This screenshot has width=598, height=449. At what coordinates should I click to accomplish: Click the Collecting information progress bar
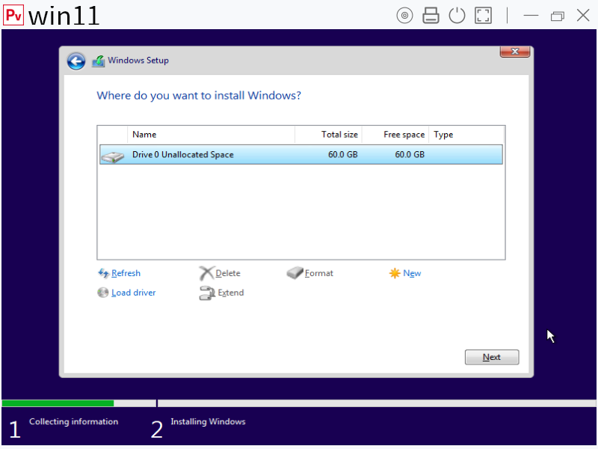click(x=78, y=403)
